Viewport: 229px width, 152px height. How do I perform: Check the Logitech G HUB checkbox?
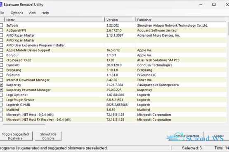coord(1,105)
